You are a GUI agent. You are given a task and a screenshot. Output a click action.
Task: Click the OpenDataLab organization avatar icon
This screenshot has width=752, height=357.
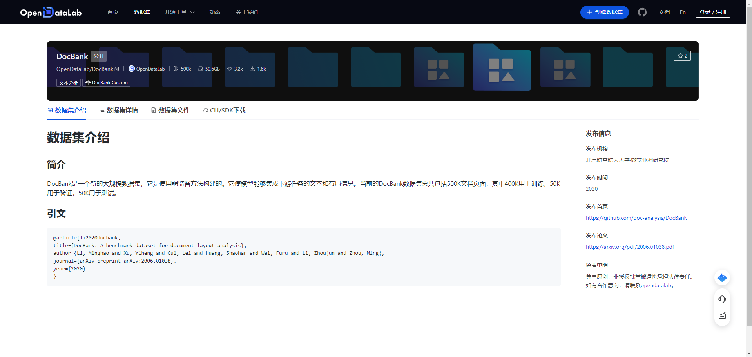(131, 69)
